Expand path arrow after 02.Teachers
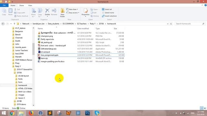 [x=88, y=24]
